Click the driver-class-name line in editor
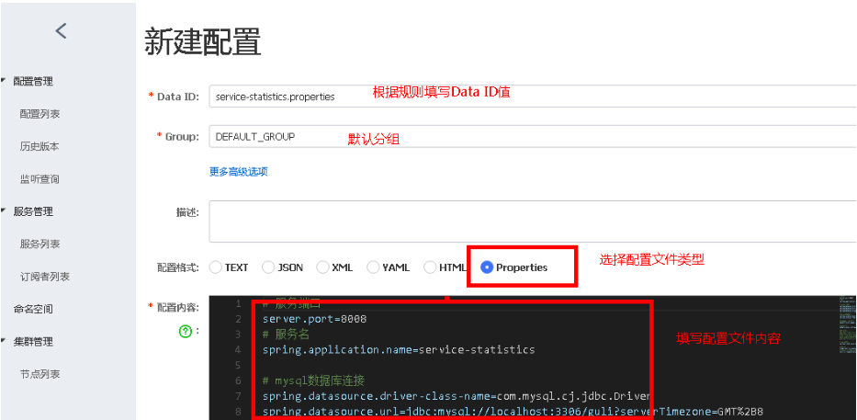Screen dimensions: 857x420 (456, 395)
